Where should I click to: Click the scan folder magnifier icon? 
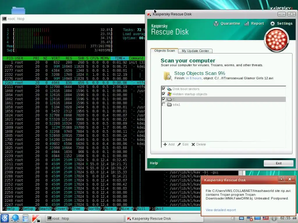coord(168,76)
